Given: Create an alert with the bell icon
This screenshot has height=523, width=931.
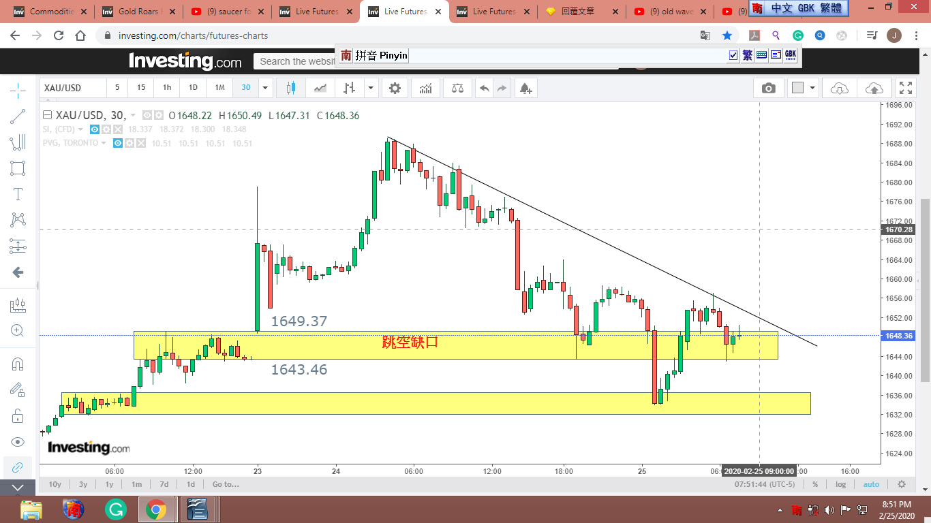Looking at the screenshot, I should (x=525, y=88).
